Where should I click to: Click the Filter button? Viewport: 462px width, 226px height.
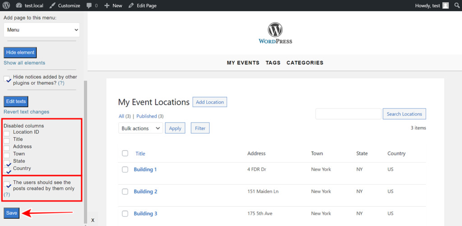coord(200,128)
